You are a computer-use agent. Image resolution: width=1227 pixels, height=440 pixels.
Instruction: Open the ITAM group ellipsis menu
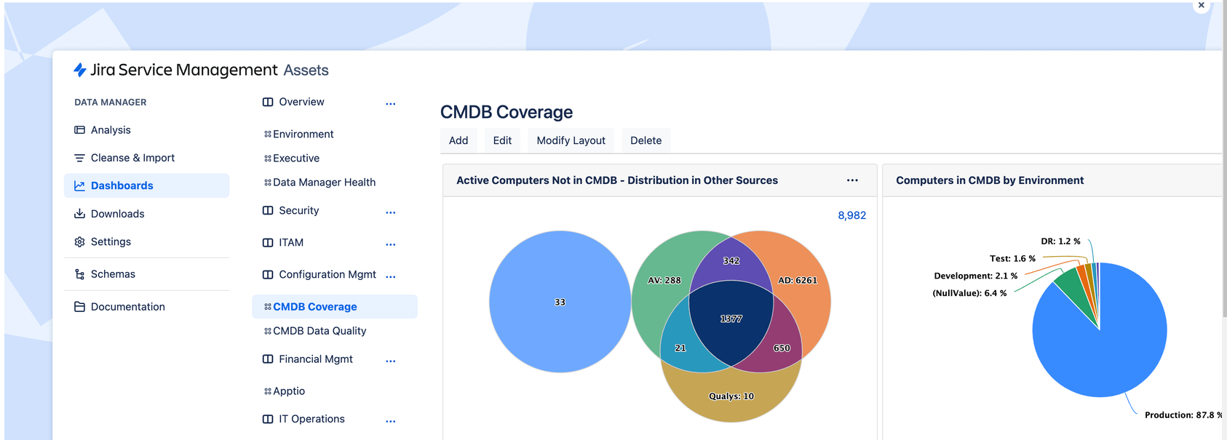pos(391,244)
